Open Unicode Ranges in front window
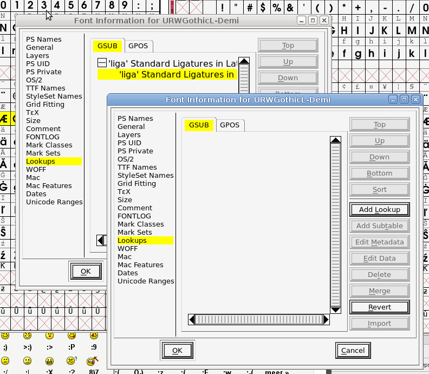Image resolution: width=429 pixels, height=374 pixels. pyautogui.click(x=146, y=281)
